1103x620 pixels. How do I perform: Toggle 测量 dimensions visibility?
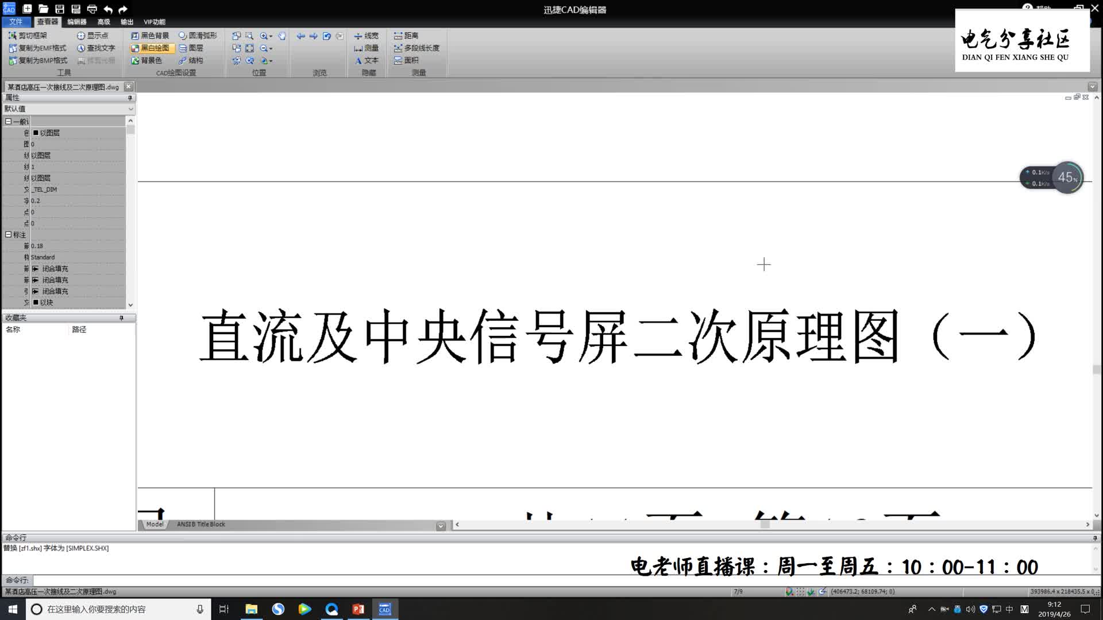pyautogui.click(x=366, y=48)
